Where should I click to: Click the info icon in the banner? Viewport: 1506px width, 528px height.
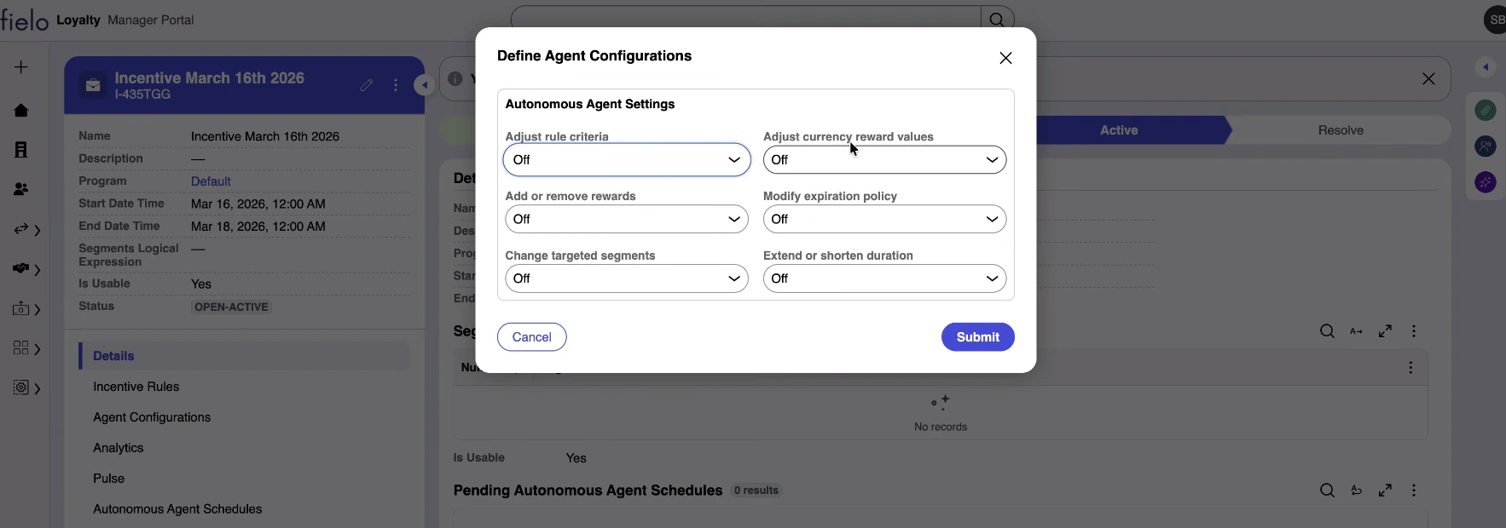[x=455, y=78]
